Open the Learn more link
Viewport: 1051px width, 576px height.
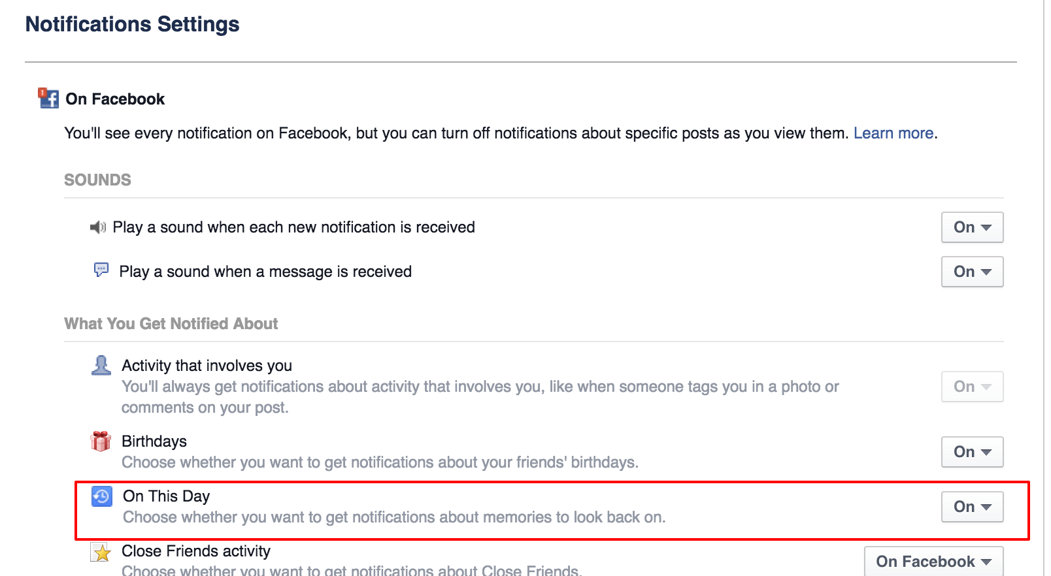[893, 133]
